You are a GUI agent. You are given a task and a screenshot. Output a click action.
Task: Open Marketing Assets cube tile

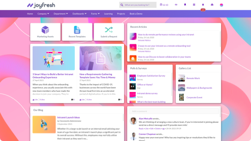pos(45,32)
